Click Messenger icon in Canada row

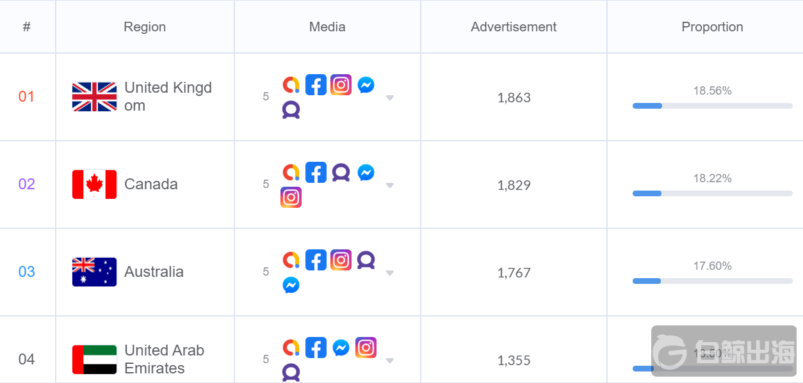click(366, 173)
